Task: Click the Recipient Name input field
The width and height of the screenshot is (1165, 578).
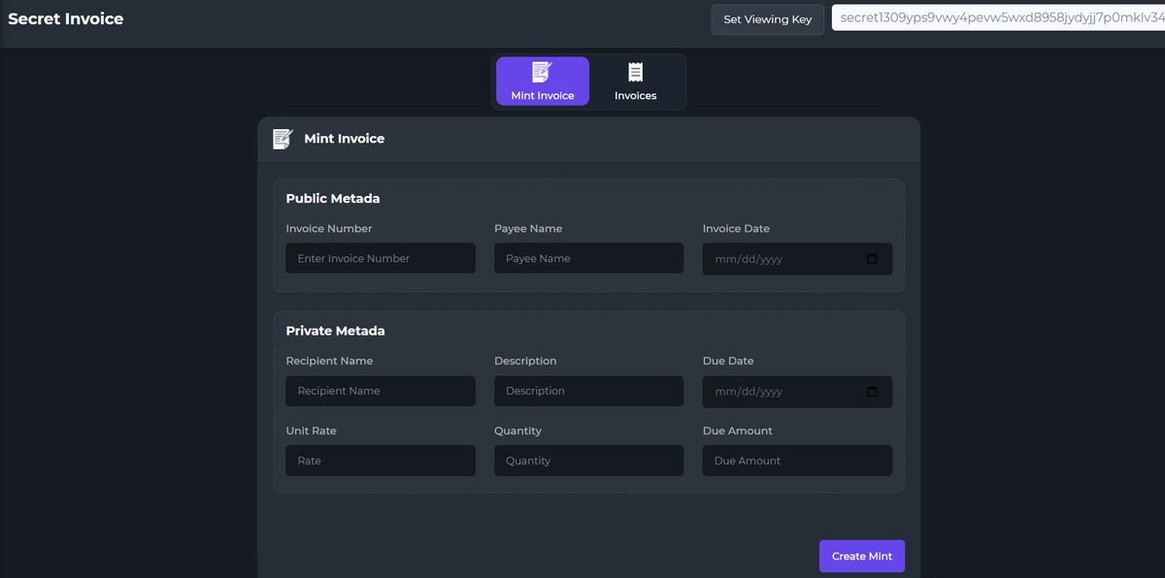Action: (x=380, y=391)
